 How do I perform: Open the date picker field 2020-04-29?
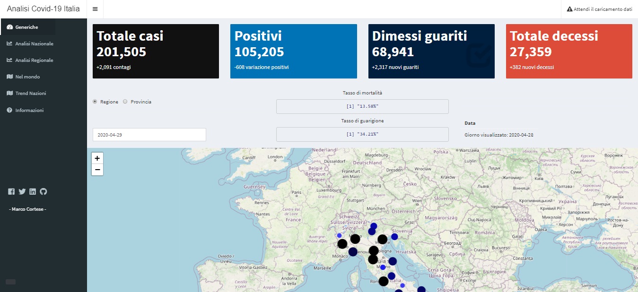(x=149, y=135)
